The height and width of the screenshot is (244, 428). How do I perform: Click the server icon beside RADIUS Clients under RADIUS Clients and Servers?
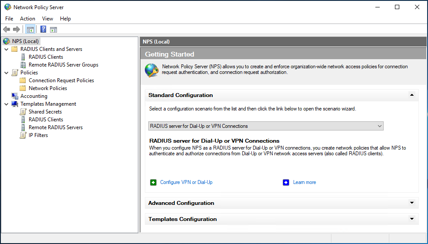tap(23, 57)
